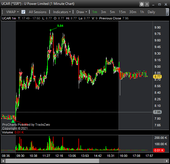Screen dimensions: 170x164
Task: Click the horizontal scrollbar thumb
Action: click(x=52, y=161)
